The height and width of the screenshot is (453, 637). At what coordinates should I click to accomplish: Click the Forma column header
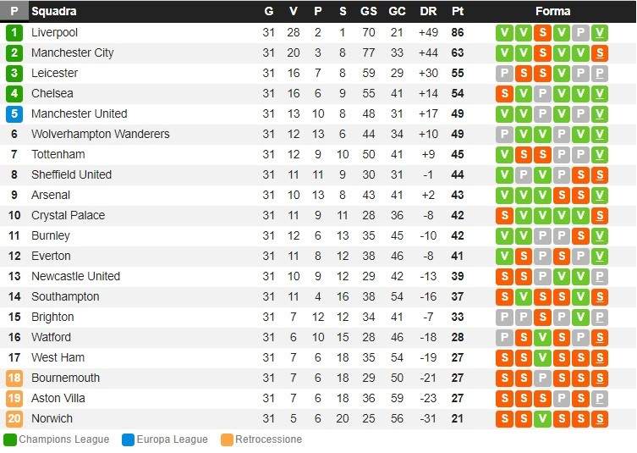[x=552, y=12]
